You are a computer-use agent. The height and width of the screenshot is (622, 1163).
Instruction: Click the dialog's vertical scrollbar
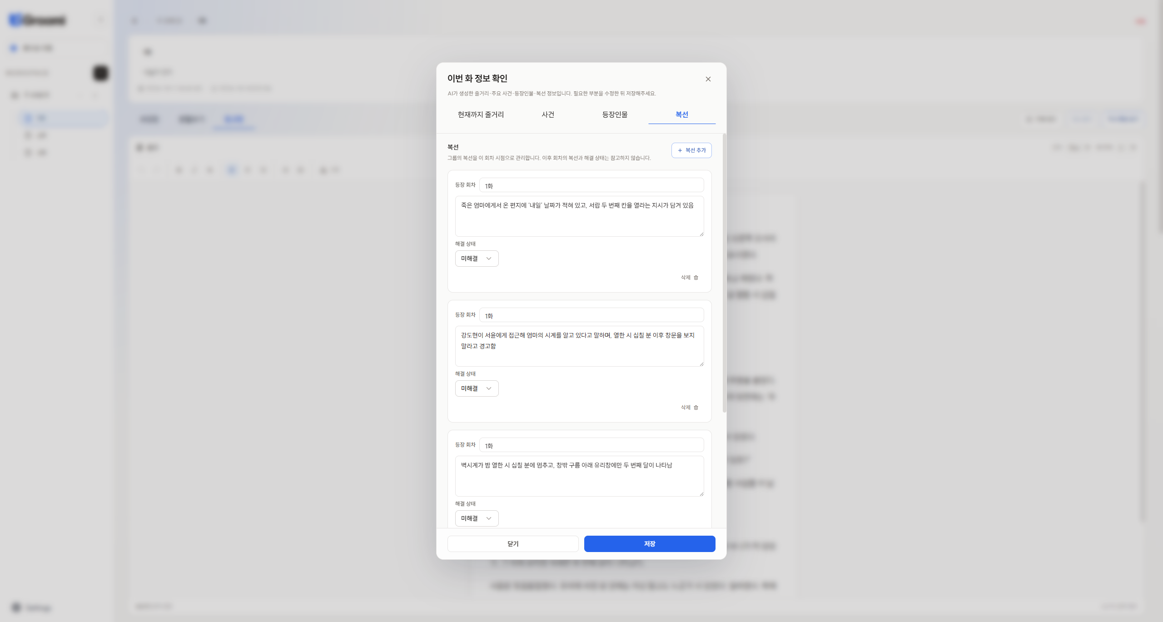pyautogui.click(x=724, y=274)
